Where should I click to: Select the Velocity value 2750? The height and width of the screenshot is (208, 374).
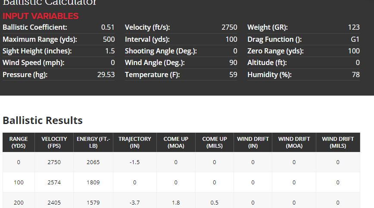[x=229, y=28]
